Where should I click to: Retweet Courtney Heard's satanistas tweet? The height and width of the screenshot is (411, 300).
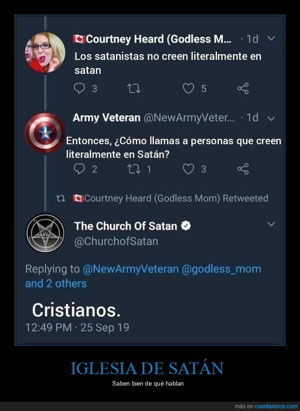(x=134, y=88)
